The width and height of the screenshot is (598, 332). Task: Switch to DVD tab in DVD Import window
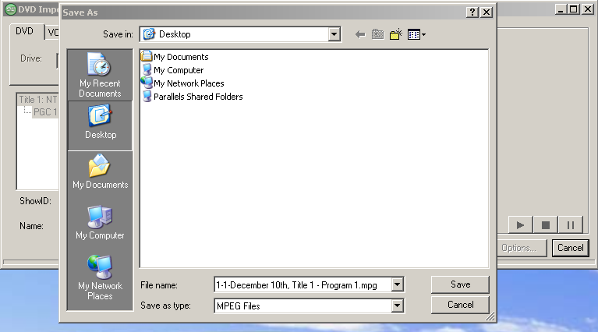[25, 31]
